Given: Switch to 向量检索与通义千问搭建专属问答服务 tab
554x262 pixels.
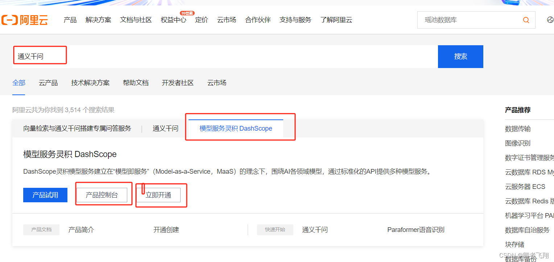Looking at the screenshot, I should 77,128.
